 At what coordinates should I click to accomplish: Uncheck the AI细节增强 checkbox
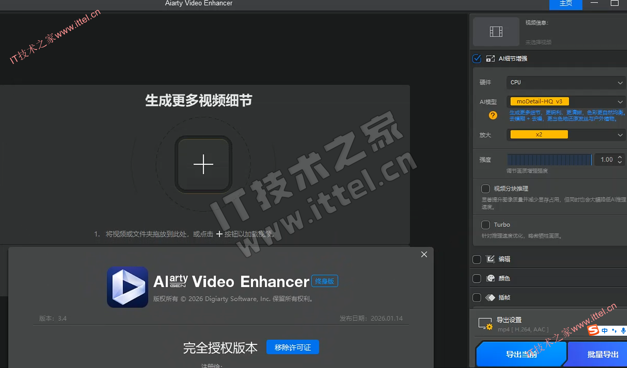click(x=477, y=59)
